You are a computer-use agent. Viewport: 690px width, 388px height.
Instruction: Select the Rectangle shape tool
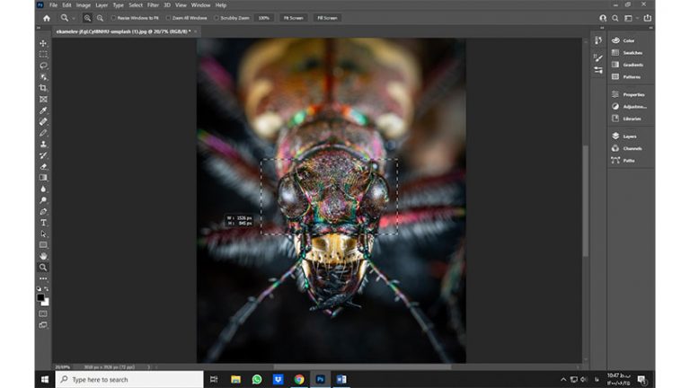click(43, 245)
